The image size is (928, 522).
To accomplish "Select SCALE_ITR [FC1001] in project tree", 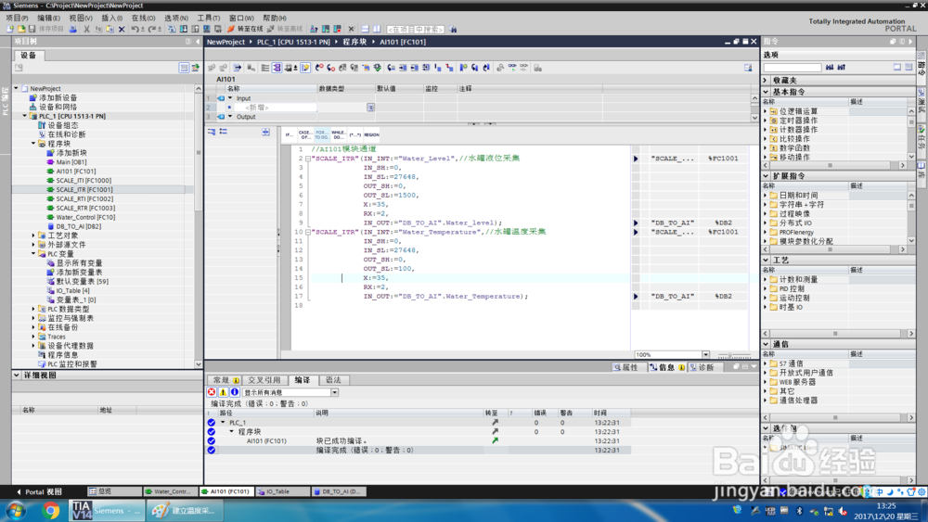I will 84,190.
